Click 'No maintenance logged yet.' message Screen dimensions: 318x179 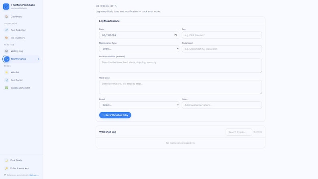click(x=180, y=143)
